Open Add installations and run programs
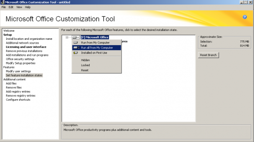Image resolution: width=254 pixels, height=142 pixels. click(x=27, y=55)
